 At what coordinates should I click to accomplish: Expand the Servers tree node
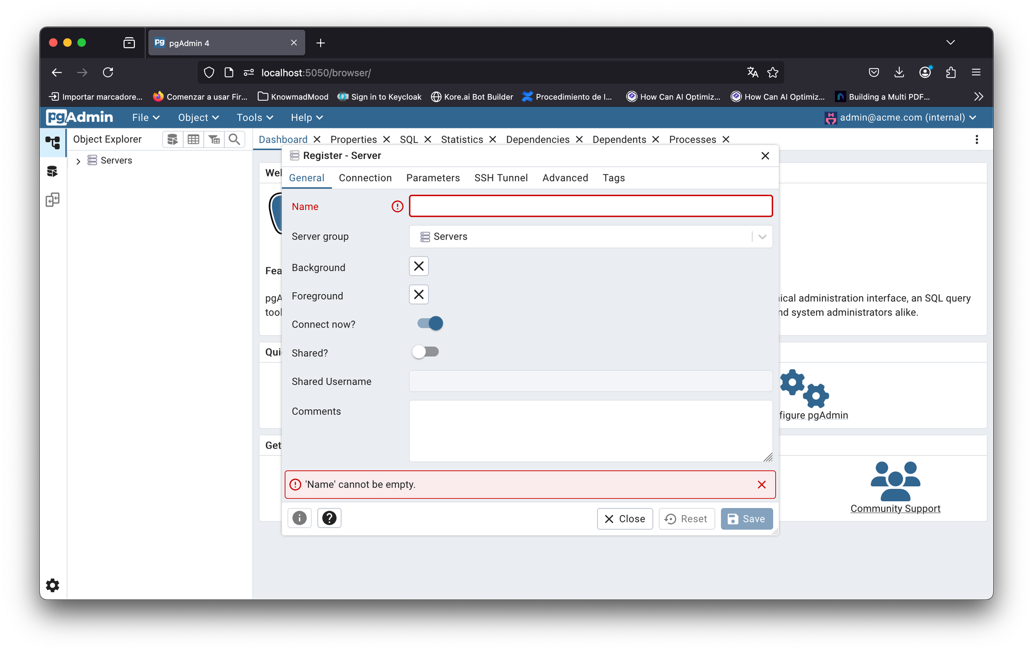[79, 161]
